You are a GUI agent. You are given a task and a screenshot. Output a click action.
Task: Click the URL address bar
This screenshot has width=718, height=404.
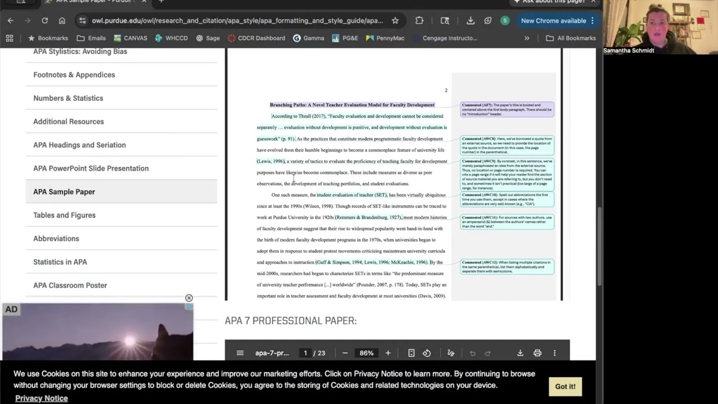click(x=237, y=21)
